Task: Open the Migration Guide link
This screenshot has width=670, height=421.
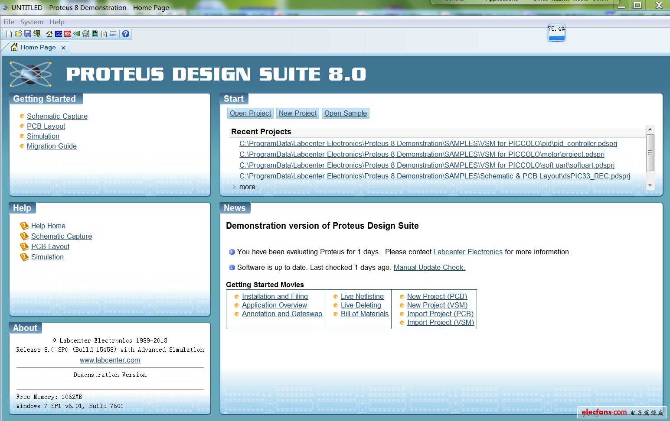Action: pyautogui.click(x=52, y=146)
